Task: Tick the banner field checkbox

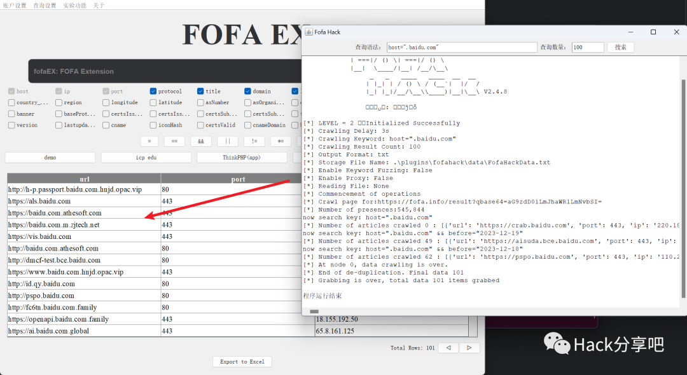Action: coord(11,114)
